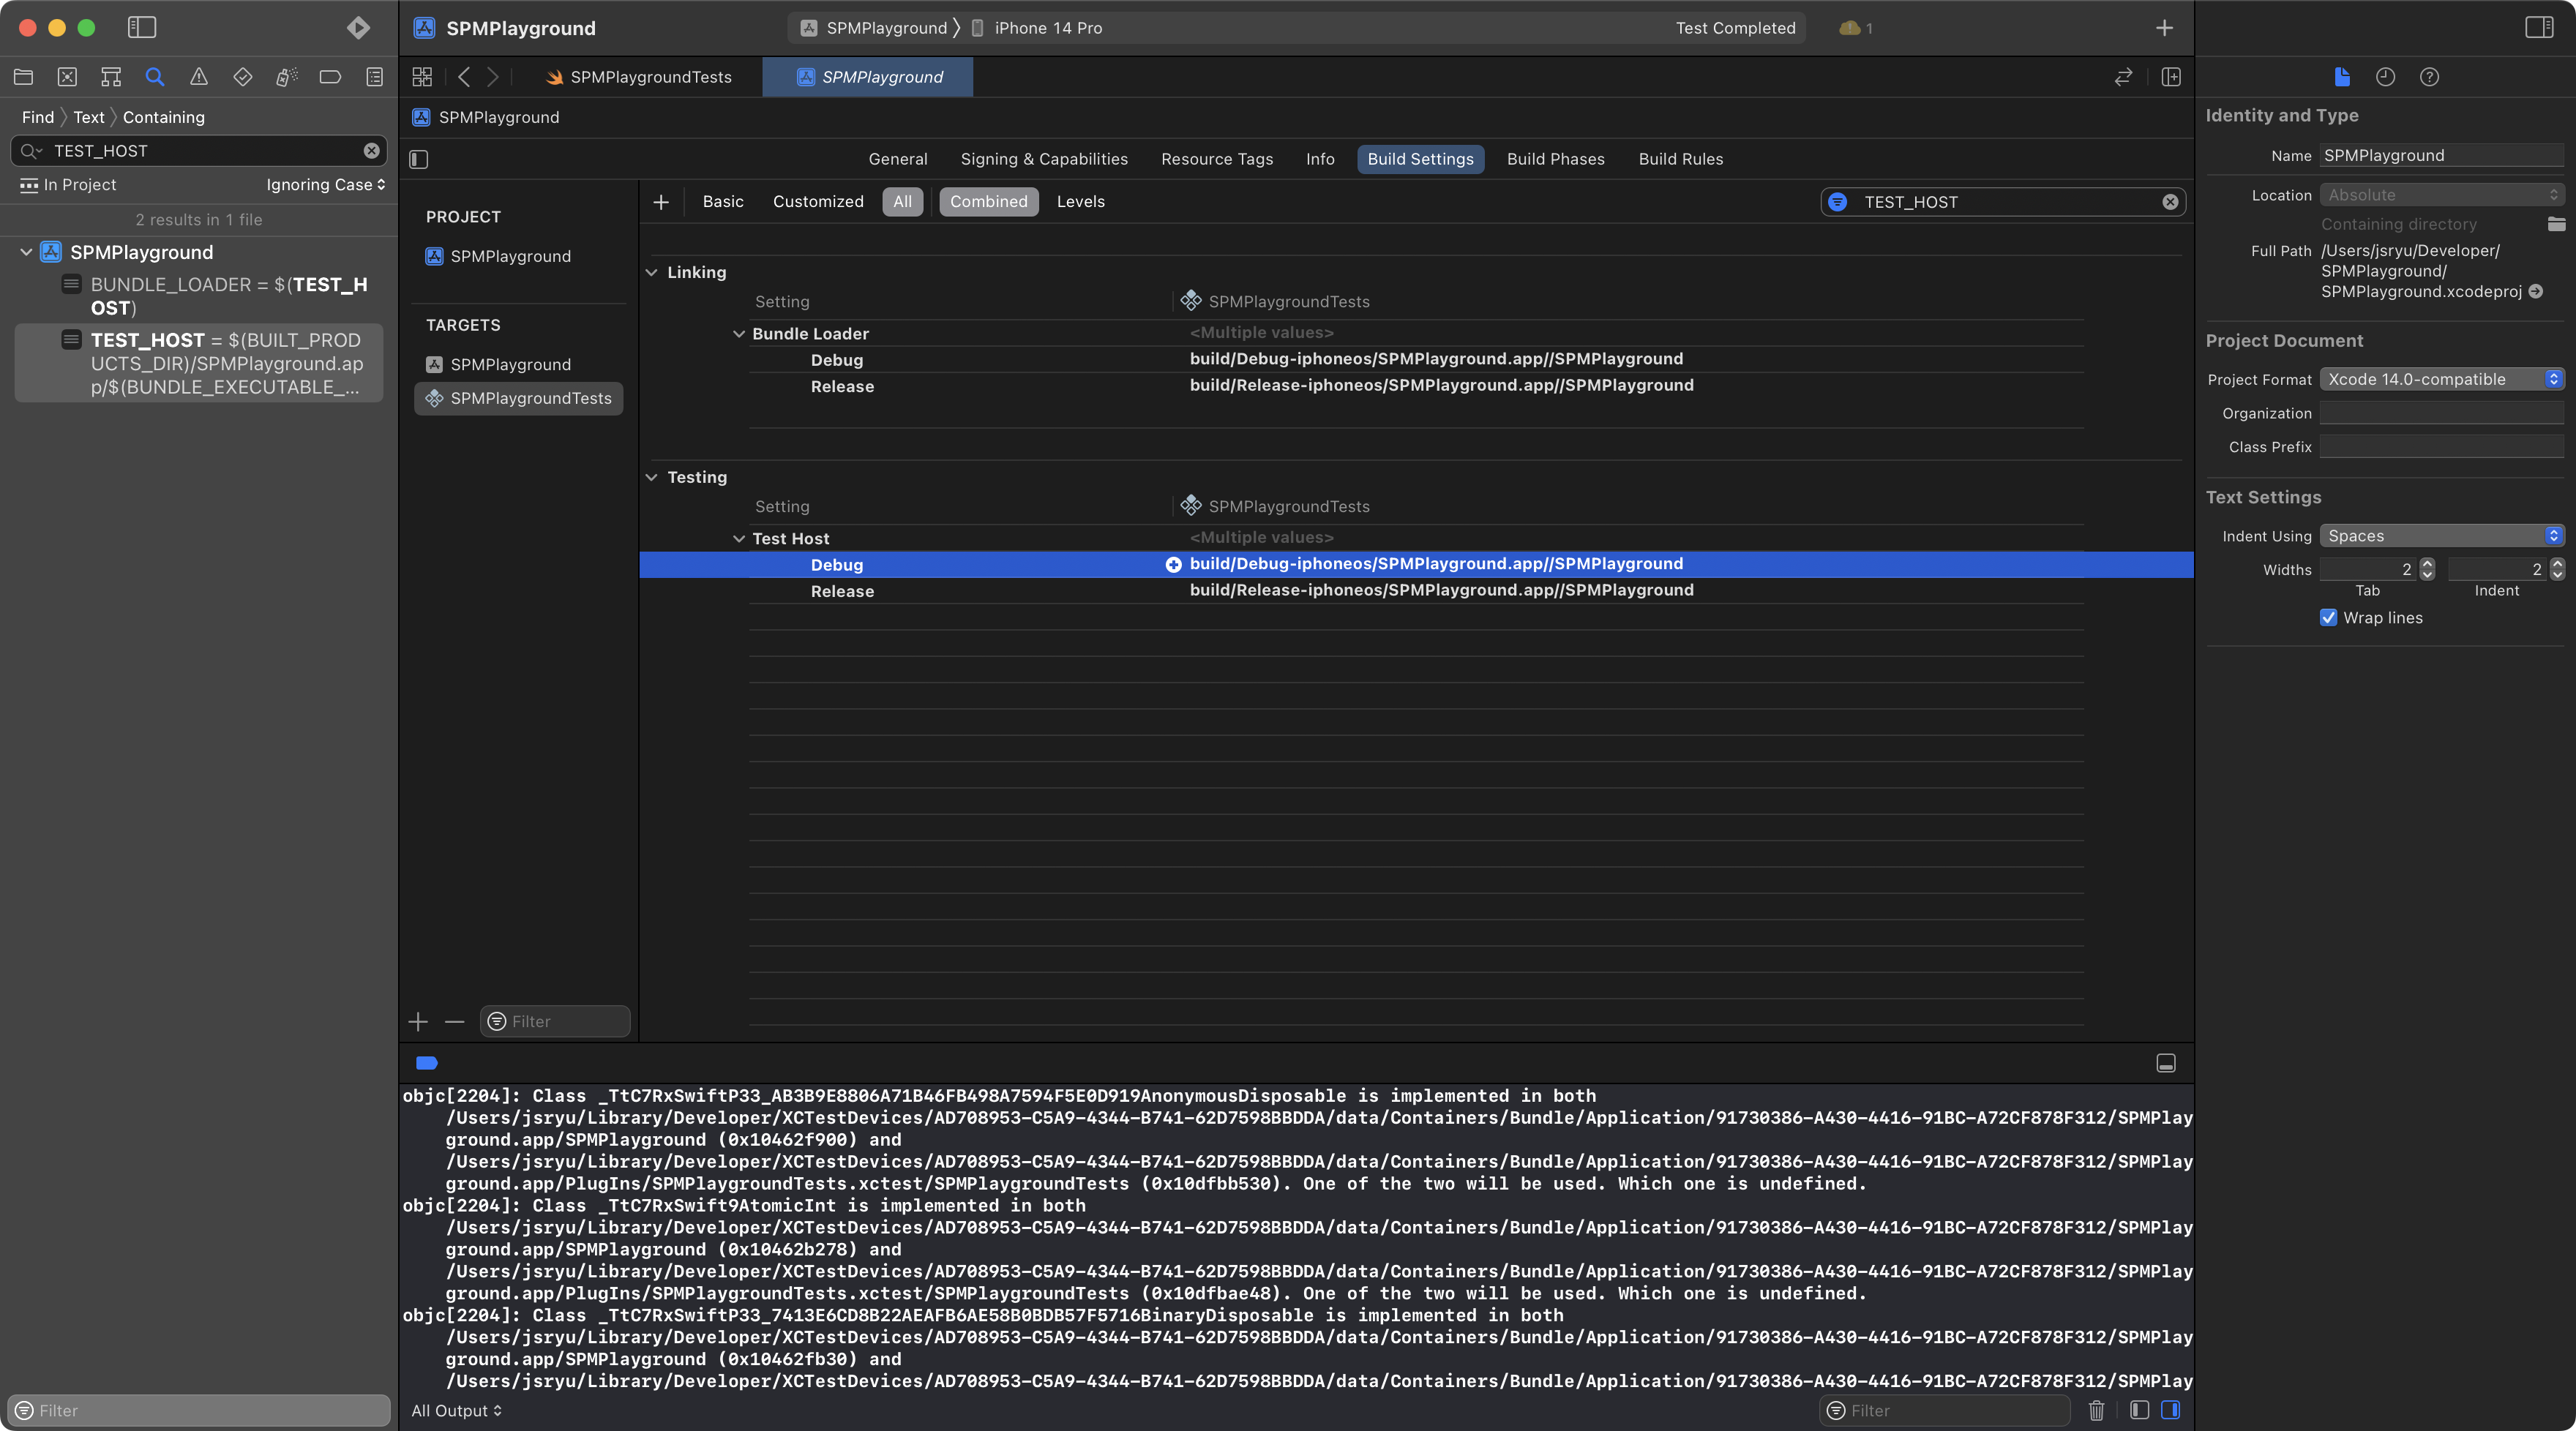2576x1431 pixels.
Task: Toggle the Wrap lines checkbox
Action: (x=2328, y=617)
